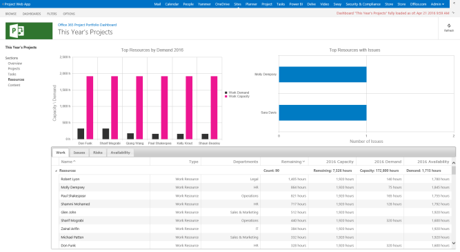460x252 pixels.
Task: Click the Project Web App title
Action: [x=17, y=4]
